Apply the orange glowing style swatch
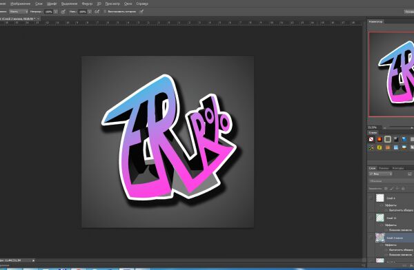 (379, 139)
